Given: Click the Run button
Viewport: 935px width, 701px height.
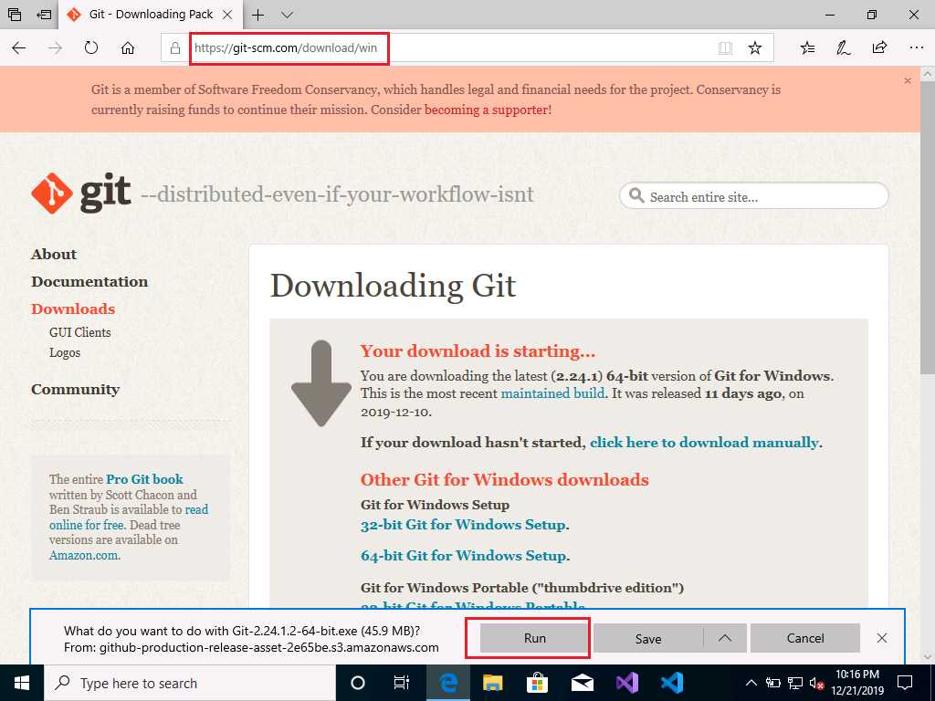Looking at the screenshot, I should pos(534,638).
